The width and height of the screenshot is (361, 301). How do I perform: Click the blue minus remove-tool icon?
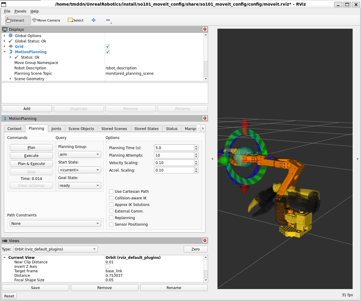click(108, 20)
